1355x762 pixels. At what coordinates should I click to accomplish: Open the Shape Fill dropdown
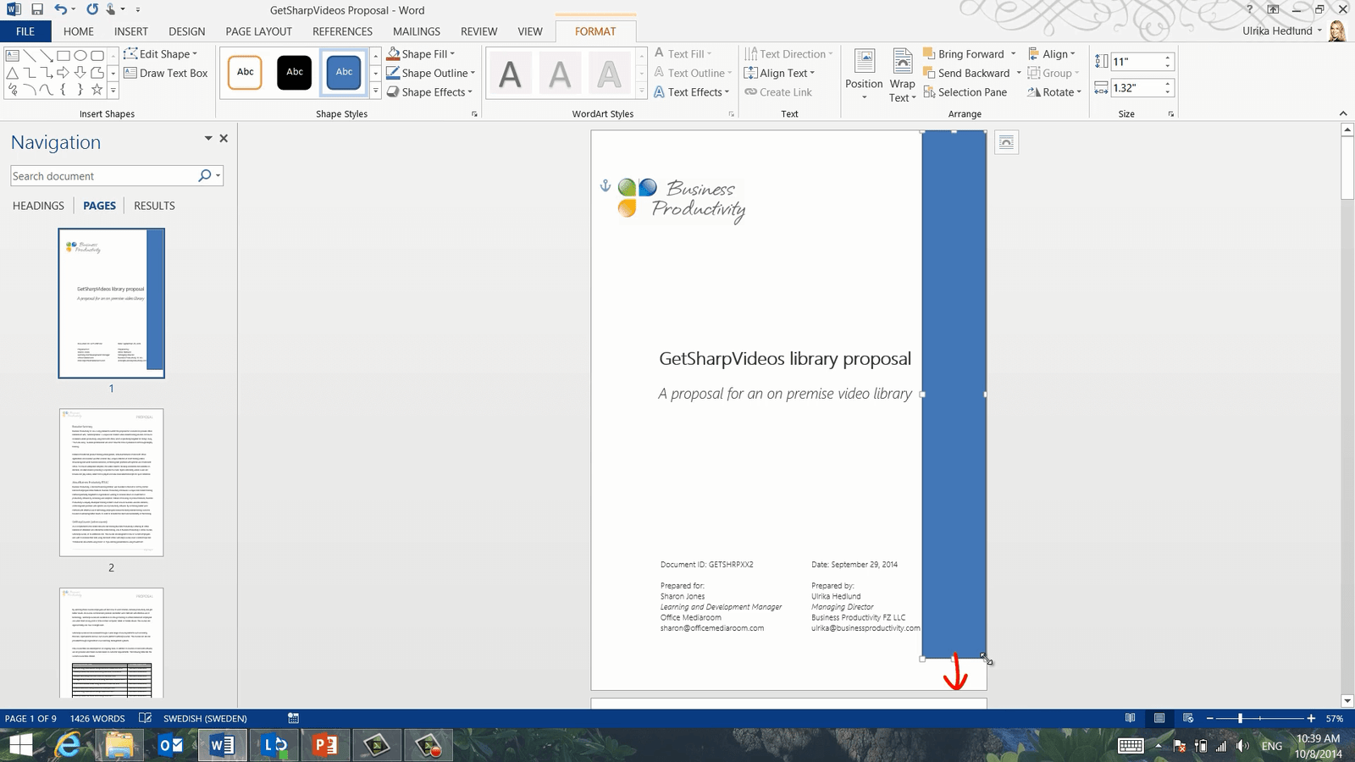[421, 53]
